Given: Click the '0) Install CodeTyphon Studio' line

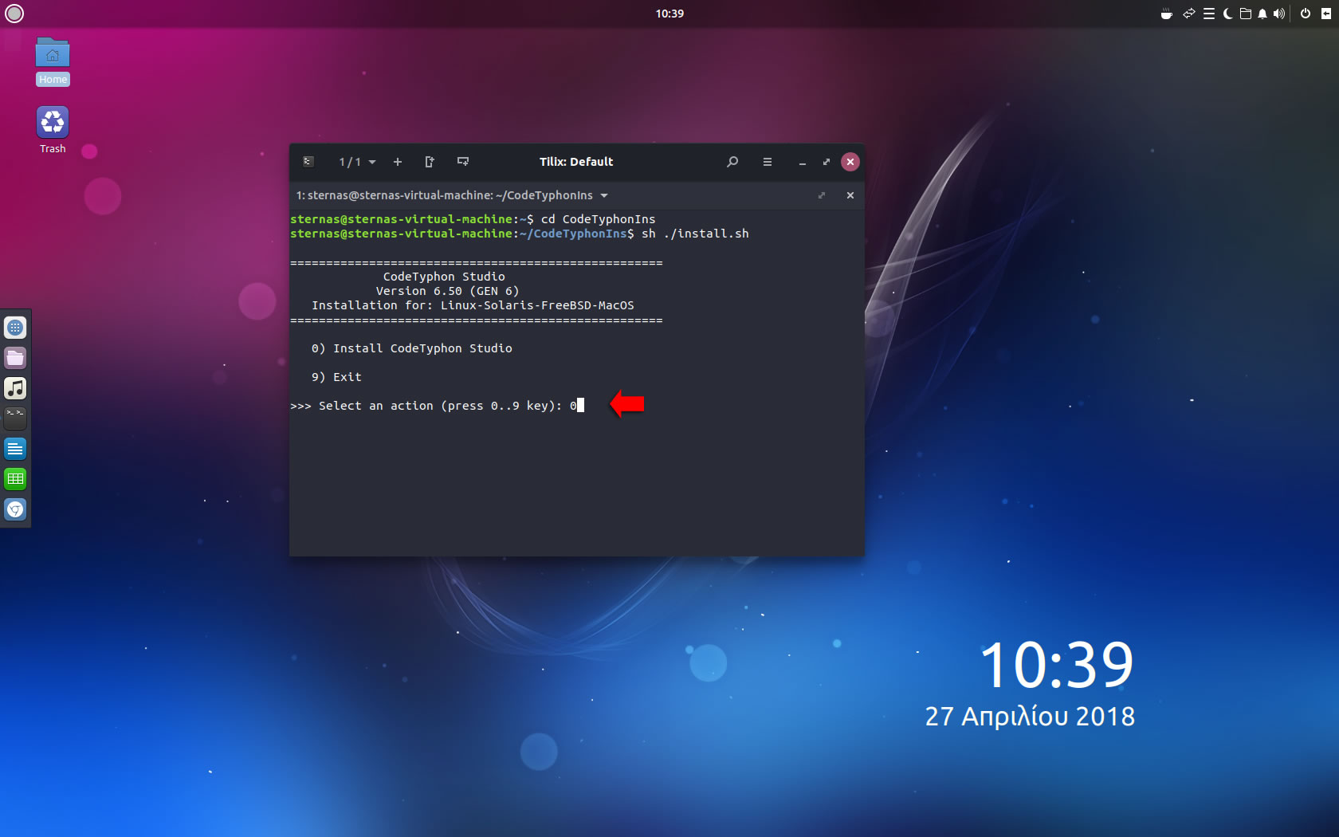Looking at the screenshot, I should [x=412, y=348].
